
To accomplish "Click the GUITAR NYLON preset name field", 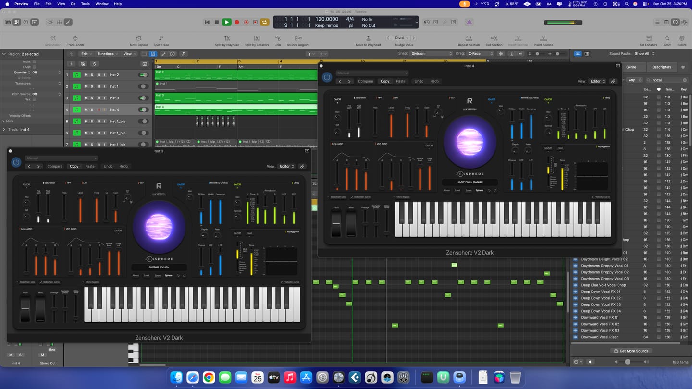I will (x=159, y=267).
